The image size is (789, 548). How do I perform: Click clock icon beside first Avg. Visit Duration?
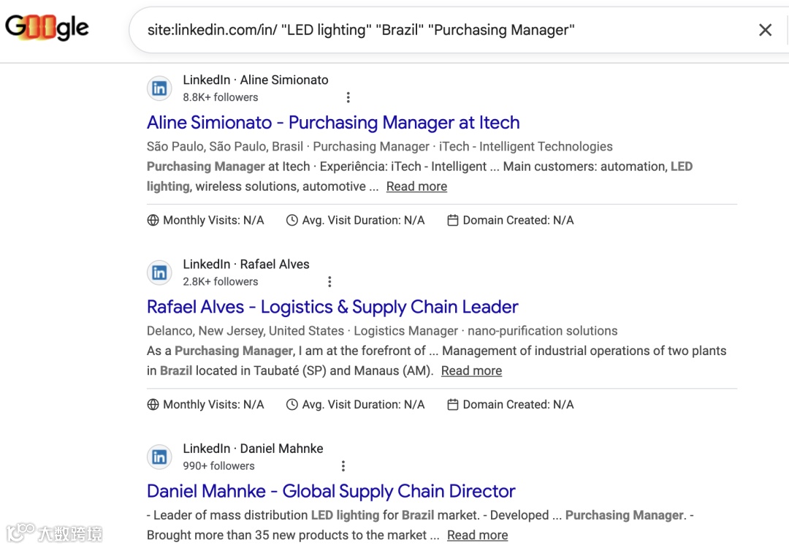[x=292, y=220]
